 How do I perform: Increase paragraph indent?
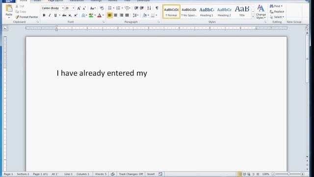[x=142, y=8]
